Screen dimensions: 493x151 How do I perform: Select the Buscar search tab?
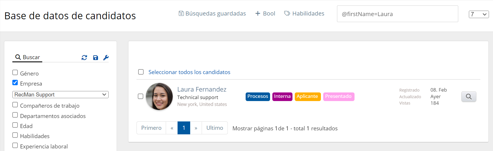point(28,57)
